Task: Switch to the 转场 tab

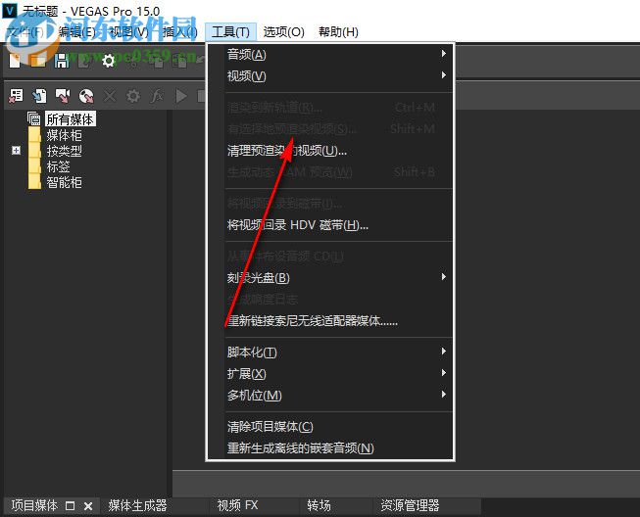Action: 319,505
